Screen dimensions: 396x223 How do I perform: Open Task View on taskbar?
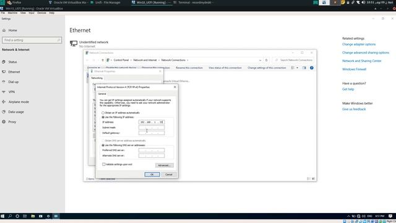coord(25,216)
